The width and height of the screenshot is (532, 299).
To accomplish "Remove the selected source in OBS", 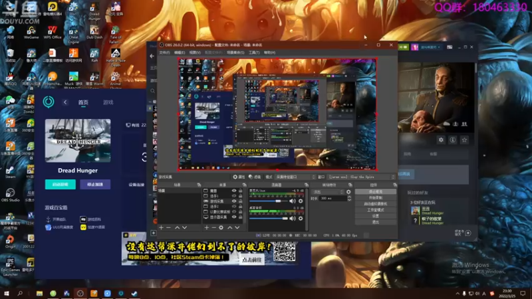I will coord(213,227).
